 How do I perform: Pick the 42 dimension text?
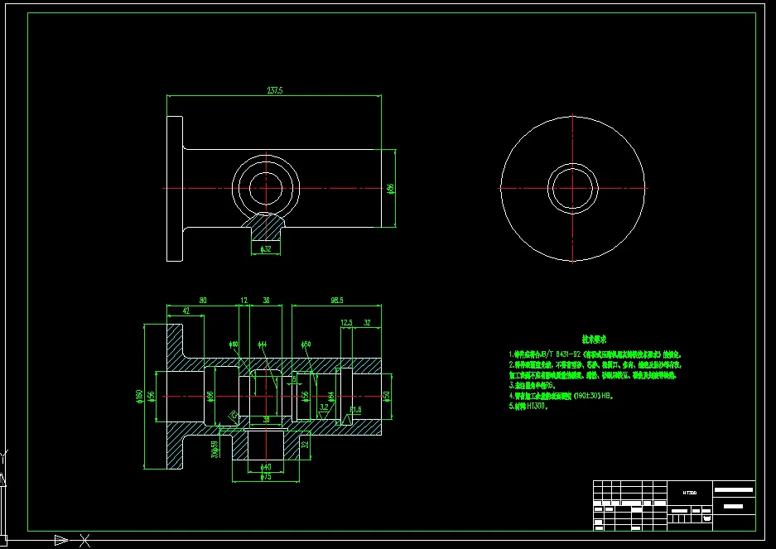pos(186,311)
